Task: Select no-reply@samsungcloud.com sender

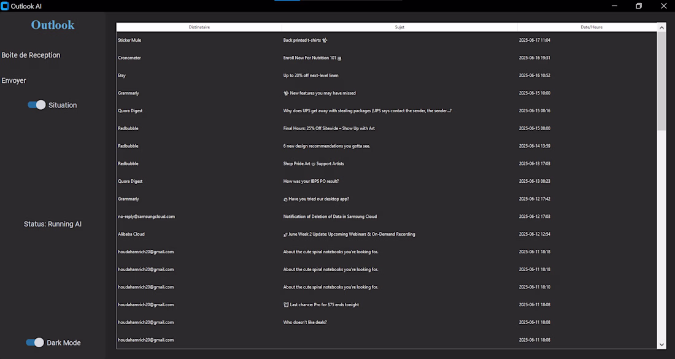Action: (147, 217)
